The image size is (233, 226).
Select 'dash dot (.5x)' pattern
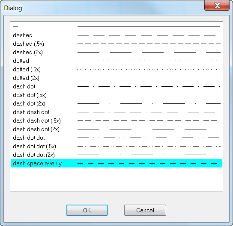(116, 95)
